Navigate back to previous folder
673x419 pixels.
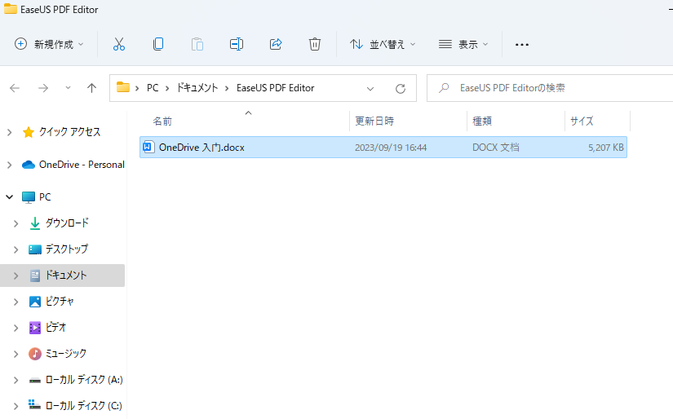point(15,88)
